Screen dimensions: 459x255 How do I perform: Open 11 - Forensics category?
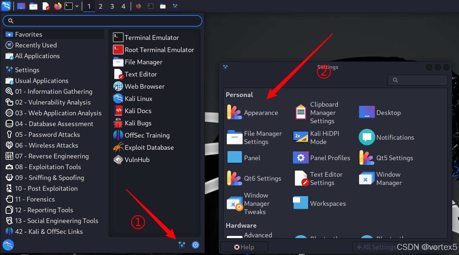[53, 199]
